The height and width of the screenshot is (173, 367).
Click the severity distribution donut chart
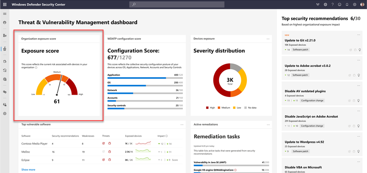pos(230,80)
